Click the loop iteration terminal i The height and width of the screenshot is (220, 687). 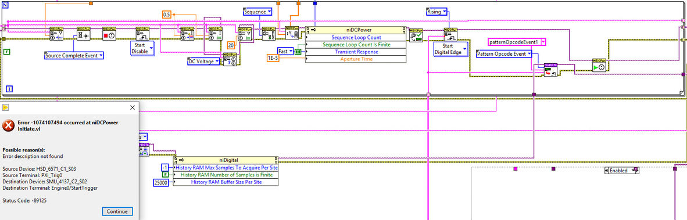tap(9, 89)
